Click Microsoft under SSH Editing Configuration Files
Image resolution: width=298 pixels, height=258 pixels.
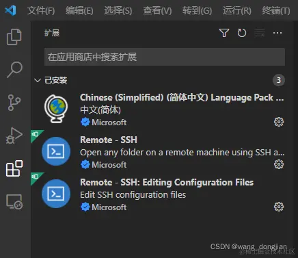point(109,207)
